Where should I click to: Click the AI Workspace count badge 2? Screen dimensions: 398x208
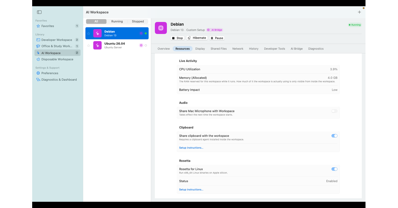coord(77,53)
